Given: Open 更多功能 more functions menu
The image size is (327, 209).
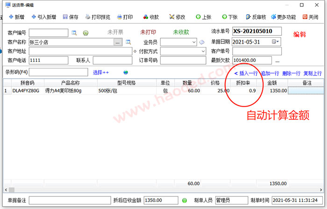Looking at the screenshot, I should (x=283, y=17).
